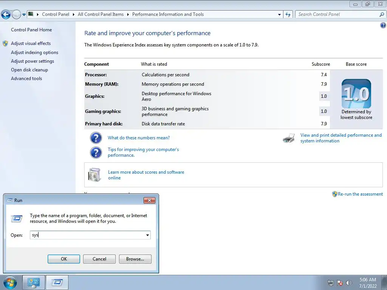
Task: Click the software box icon beside Learn more
Action: [x=94, y=174]
